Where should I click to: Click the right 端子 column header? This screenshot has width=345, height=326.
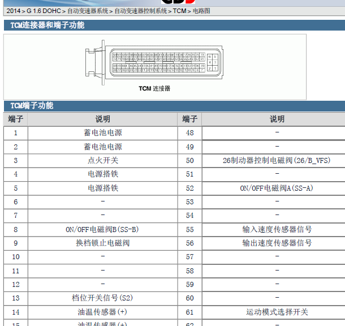(189, 119)
